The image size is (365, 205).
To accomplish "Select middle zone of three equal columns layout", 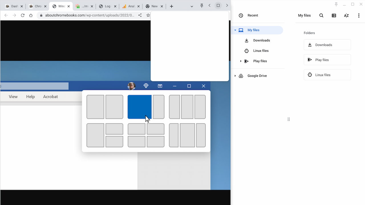I will [x=187, y=107].
